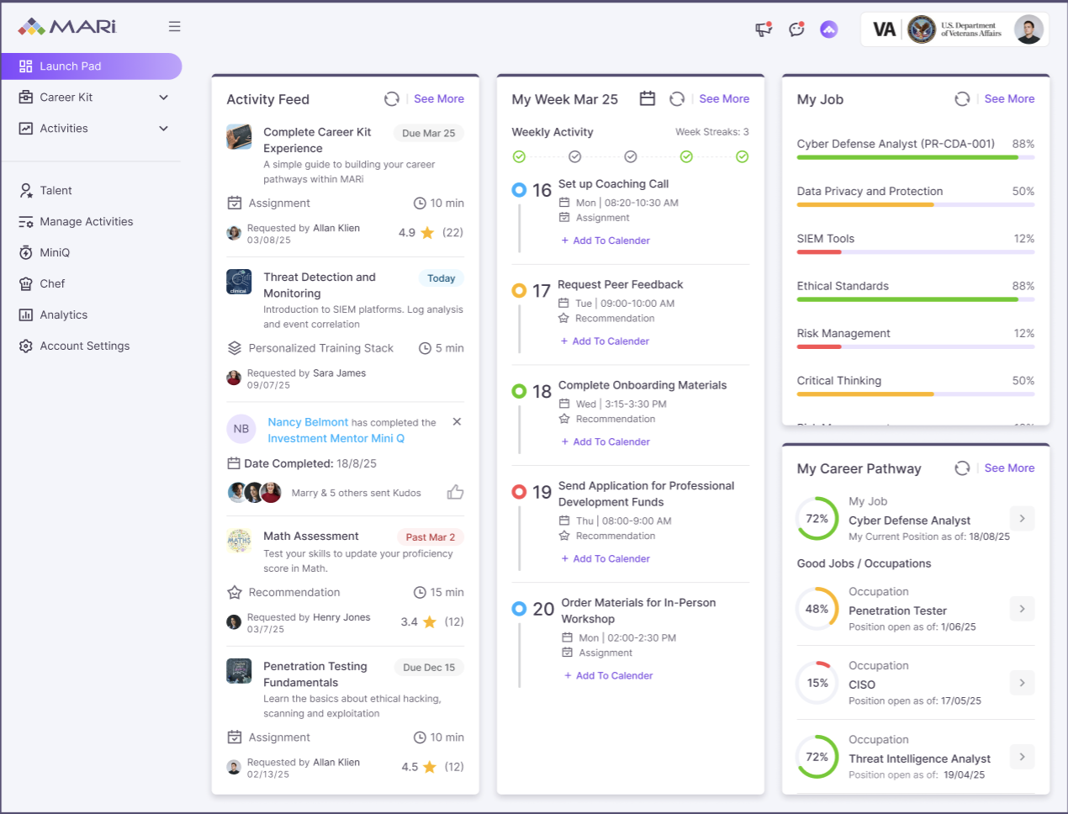Screen dimensions: 1068x814
Task: Refresh the My Week card
Action: click(677, 99)
